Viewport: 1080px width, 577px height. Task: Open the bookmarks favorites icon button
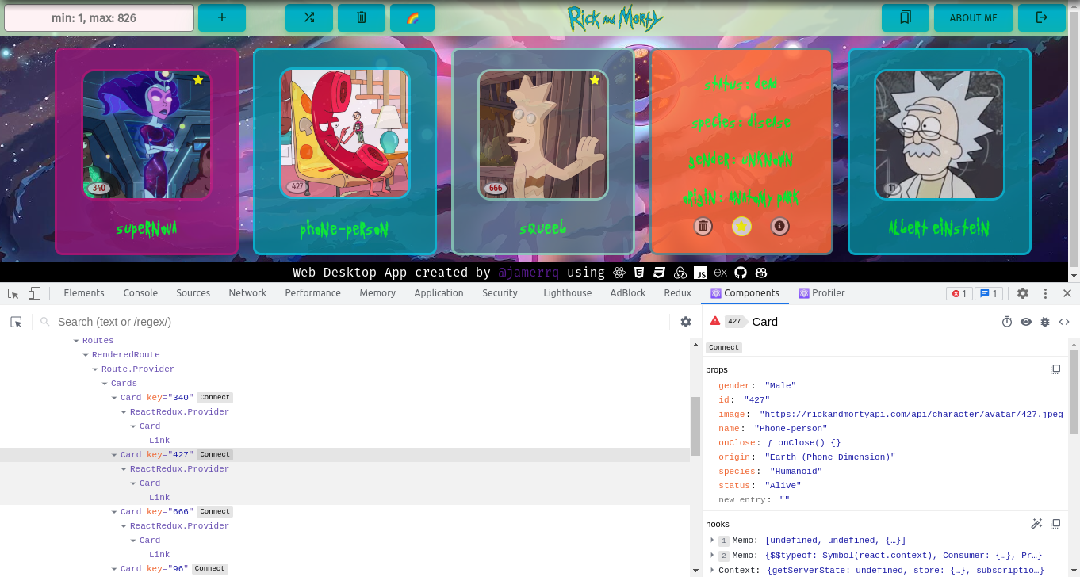[x=906, y=17]
